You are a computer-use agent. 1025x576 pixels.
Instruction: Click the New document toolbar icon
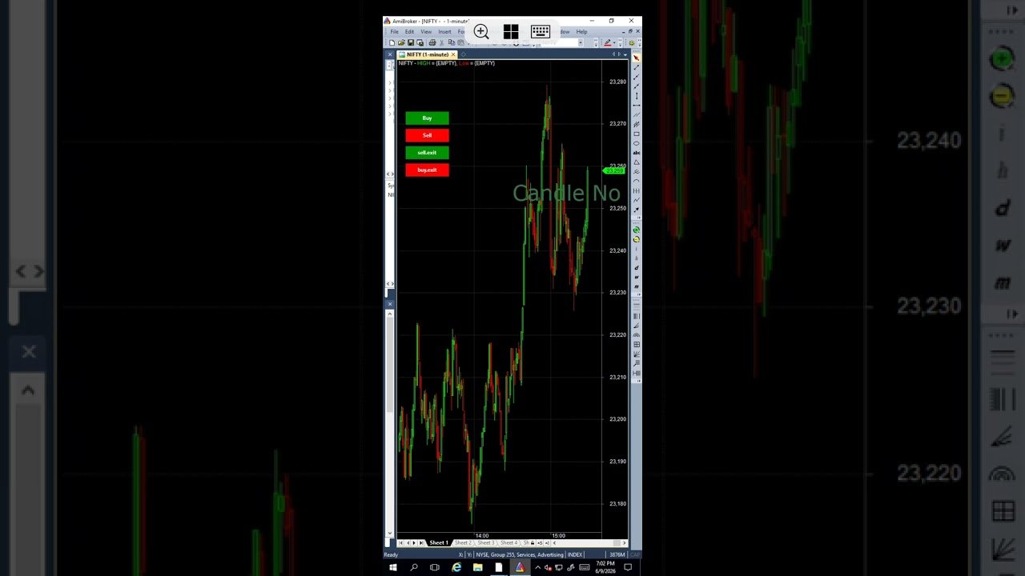tap(392, 42)
